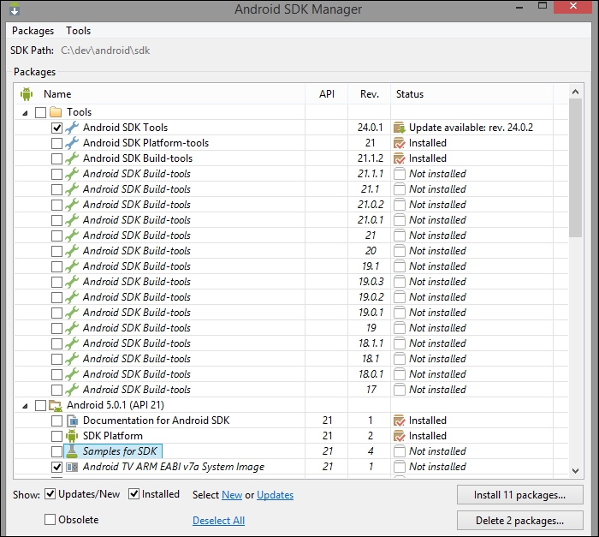
Task: Click wrench icon for Build-tools rev 17
Action: [x=72, y=390]
